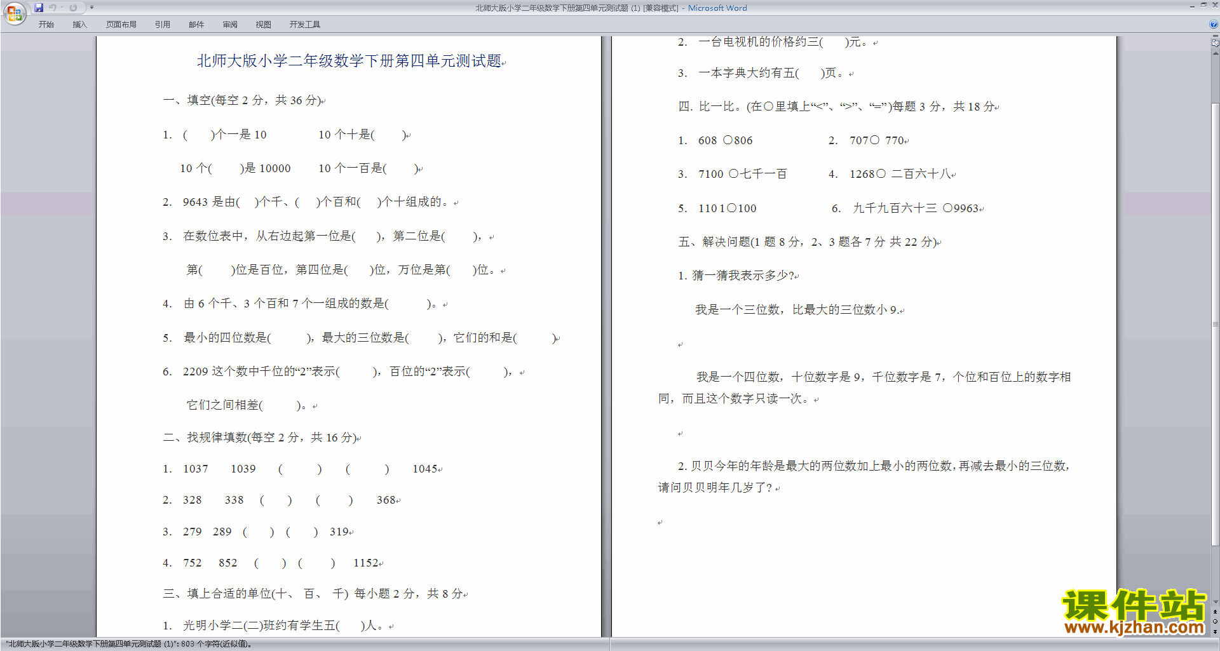Screen dimensions: 1220x651
Task: Open the 开发工具 ribbon tab
Action: point(304,25)
